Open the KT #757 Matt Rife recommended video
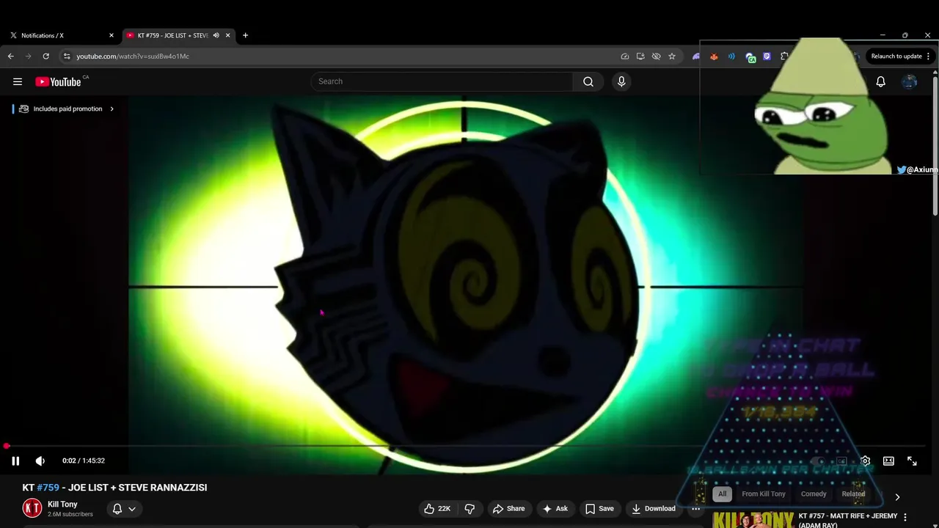This screenshot has height=528, width=939. click(x=847, y=520)
